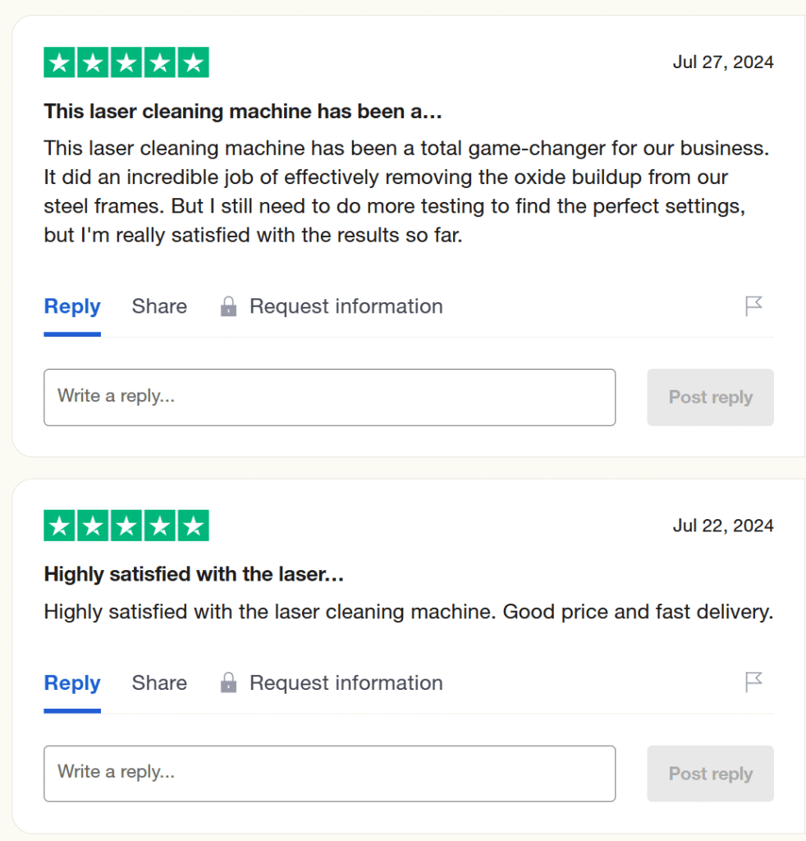Image resolution: width=806 pixels, height=841 pixels.
Task: Click star rating of Jul 27 review
Action: point(126,62)
